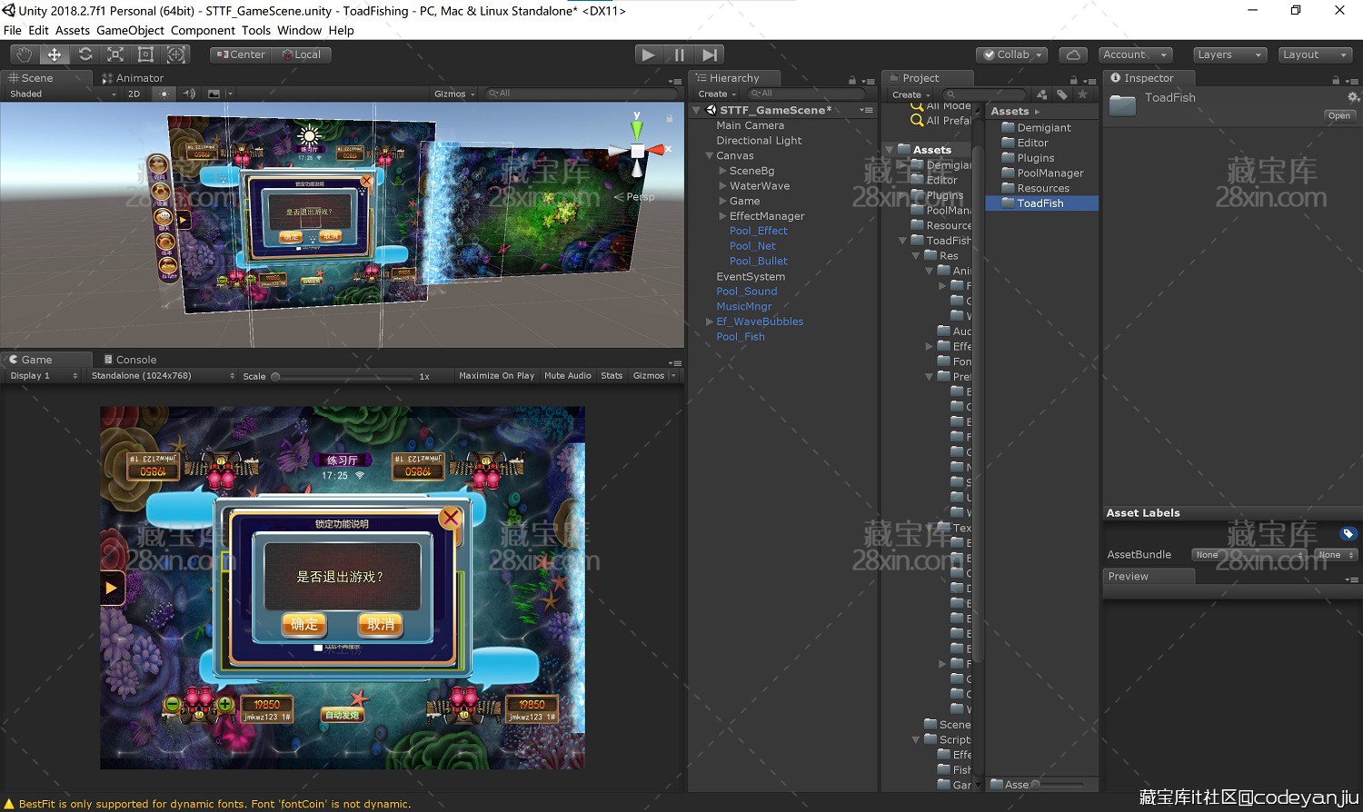Toggle Maximize On Play
The height and width of the screenshot is (812, 1363).
tap(496, 375)
